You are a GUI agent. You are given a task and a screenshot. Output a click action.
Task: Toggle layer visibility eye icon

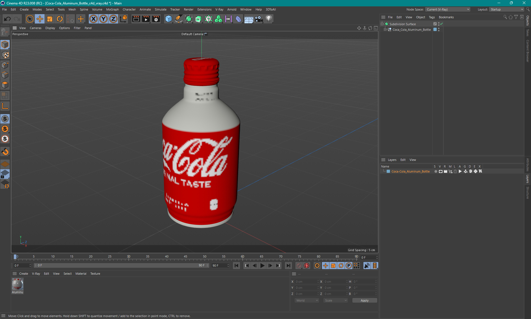[441, 171]
